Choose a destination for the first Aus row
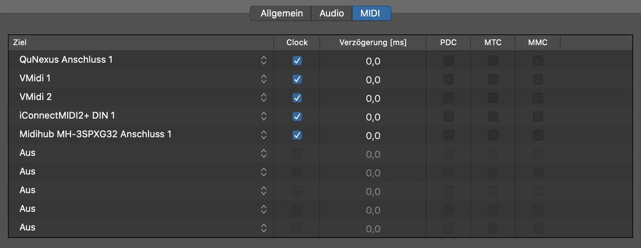Screen dimensions: 641x248 click(264, 153)
